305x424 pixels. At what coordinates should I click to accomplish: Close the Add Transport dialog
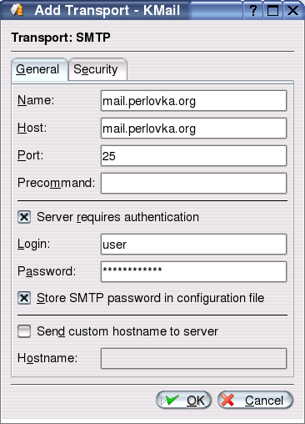[x=292, y=11]
